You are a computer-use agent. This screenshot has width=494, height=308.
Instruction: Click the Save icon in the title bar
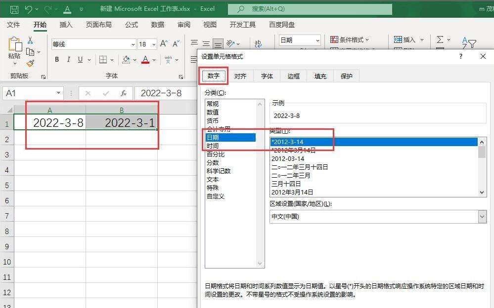tap(14, 9)
